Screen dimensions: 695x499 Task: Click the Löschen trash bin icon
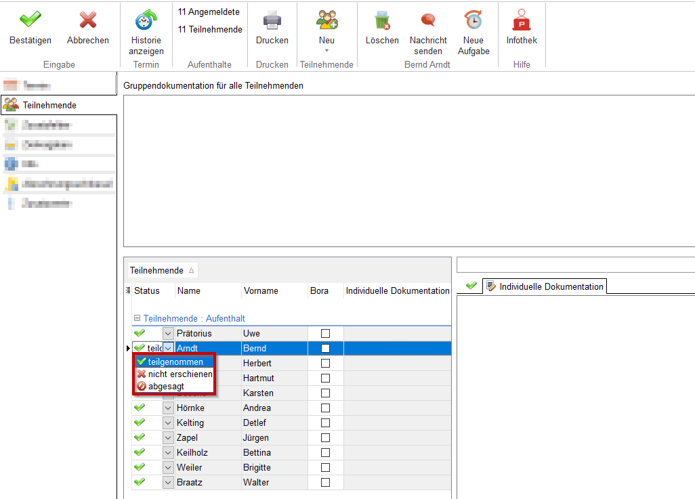click(382, 20)
